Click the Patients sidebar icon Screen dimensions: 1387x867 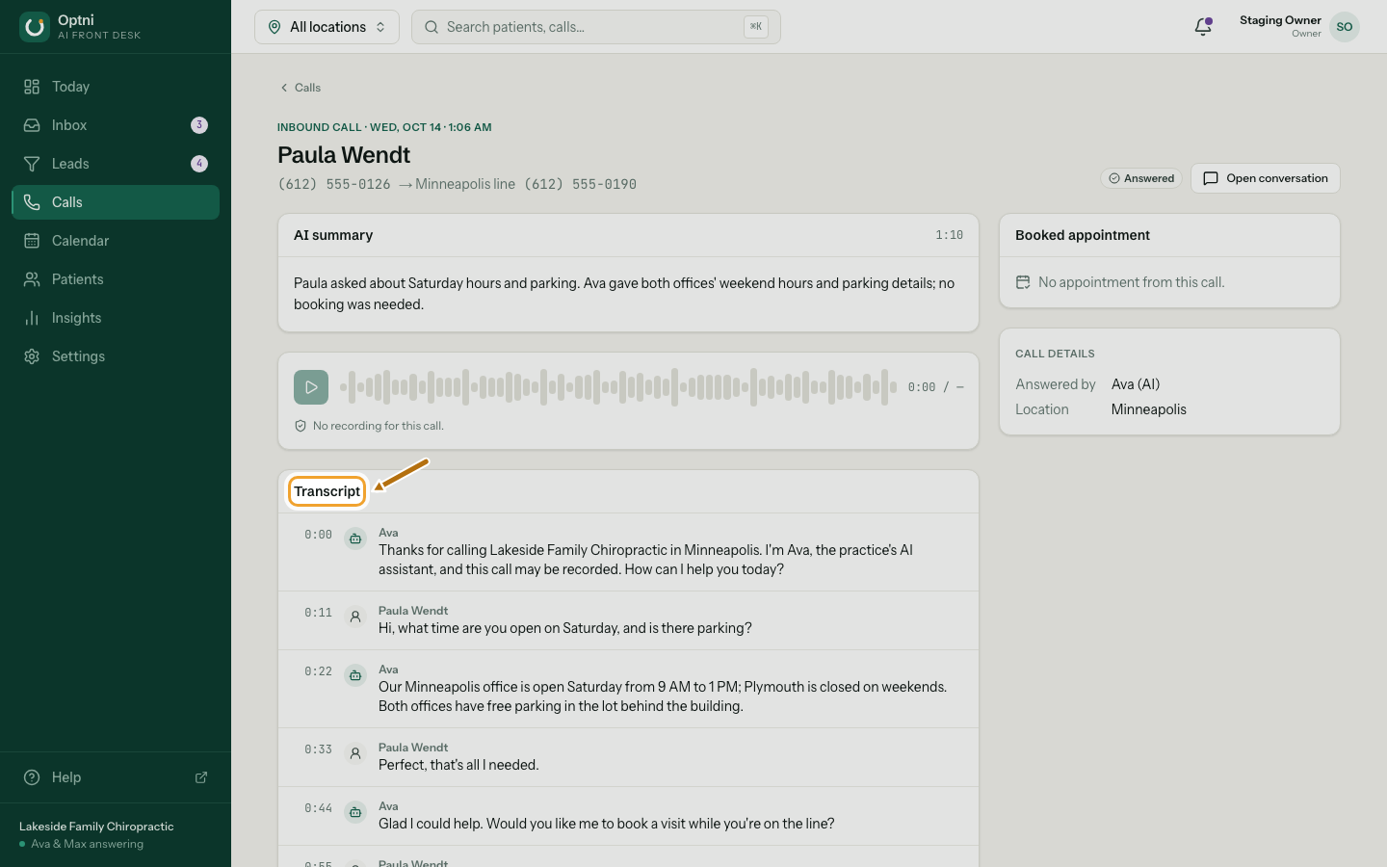point(32,279)
